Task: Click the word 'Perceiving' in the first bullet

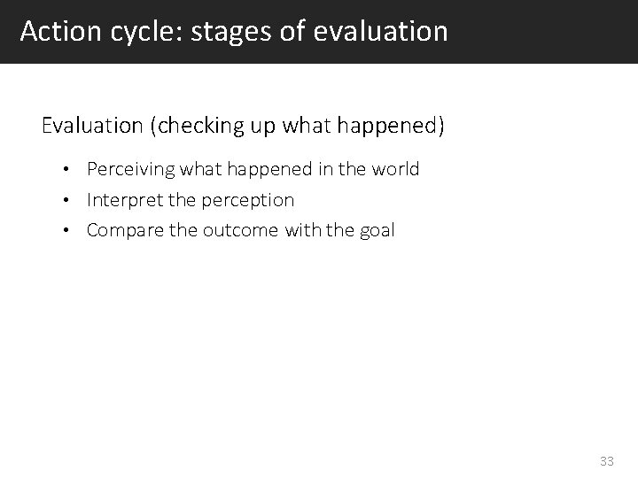Action: [131, 169]
